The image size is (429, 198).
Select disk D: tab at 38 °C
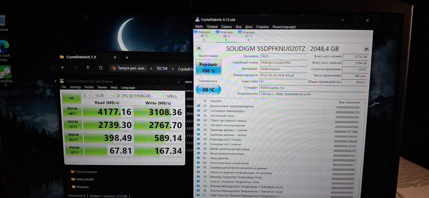point(226,36)
